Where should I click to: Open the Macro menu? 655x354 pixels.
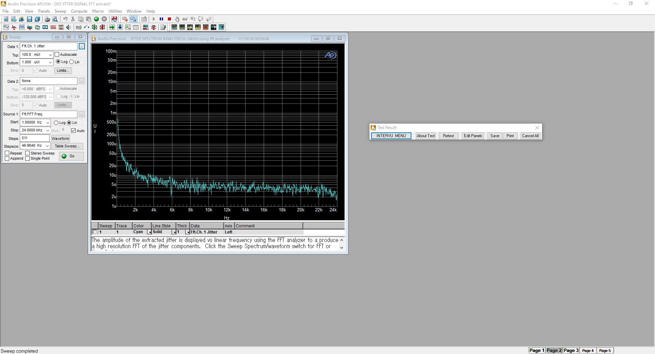click(98, 11)
